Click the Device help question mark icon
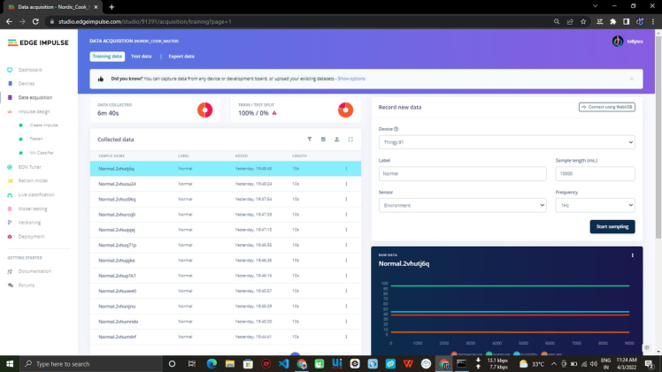 pos(396,128)
